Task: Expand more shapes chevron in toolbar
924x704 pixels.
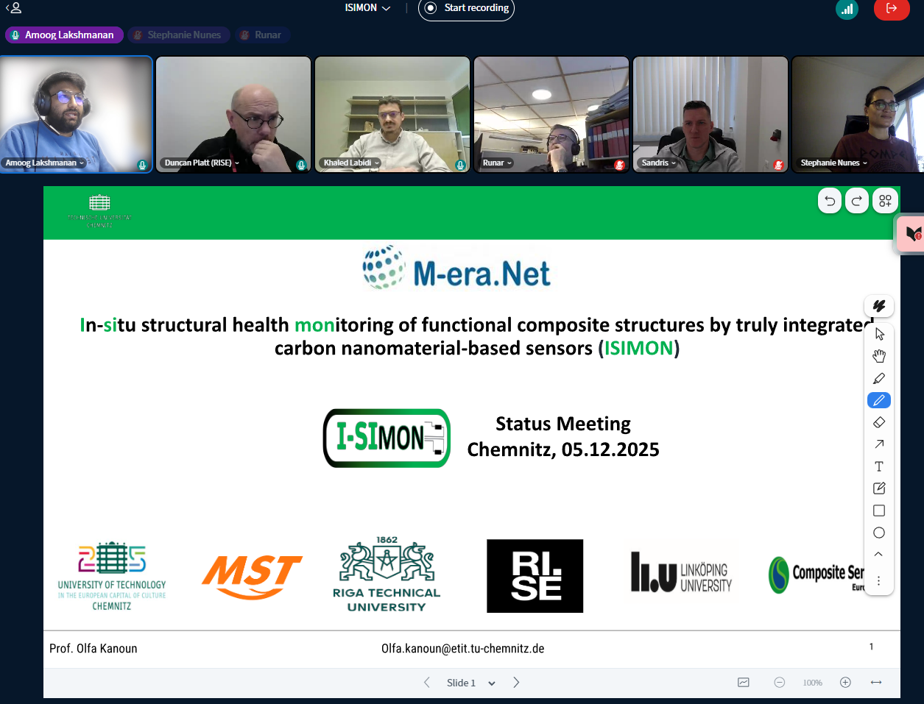Action: click(x=879, y=555)
